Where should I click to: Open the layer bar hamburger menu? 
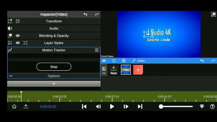[124, 61]
